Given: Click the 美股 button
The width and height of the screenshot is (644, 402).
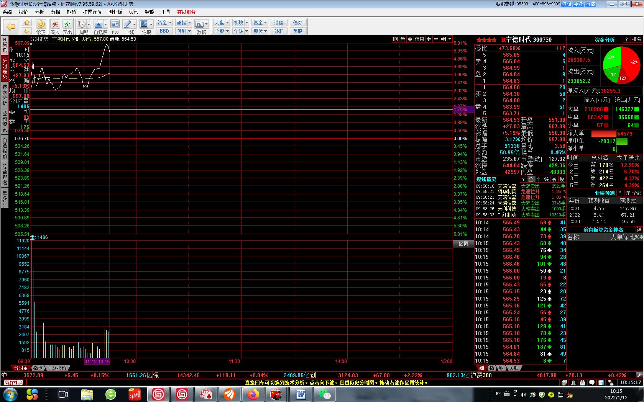Looking at the screenshot, I should pyautogui.click(x=297, y=31).
